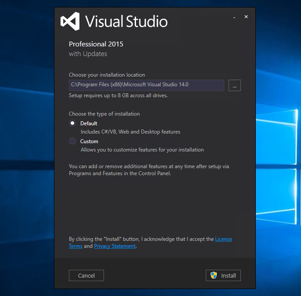Click the "Default" option label
The height and width of the screenshot is (296, 301).
pos(89,123)
